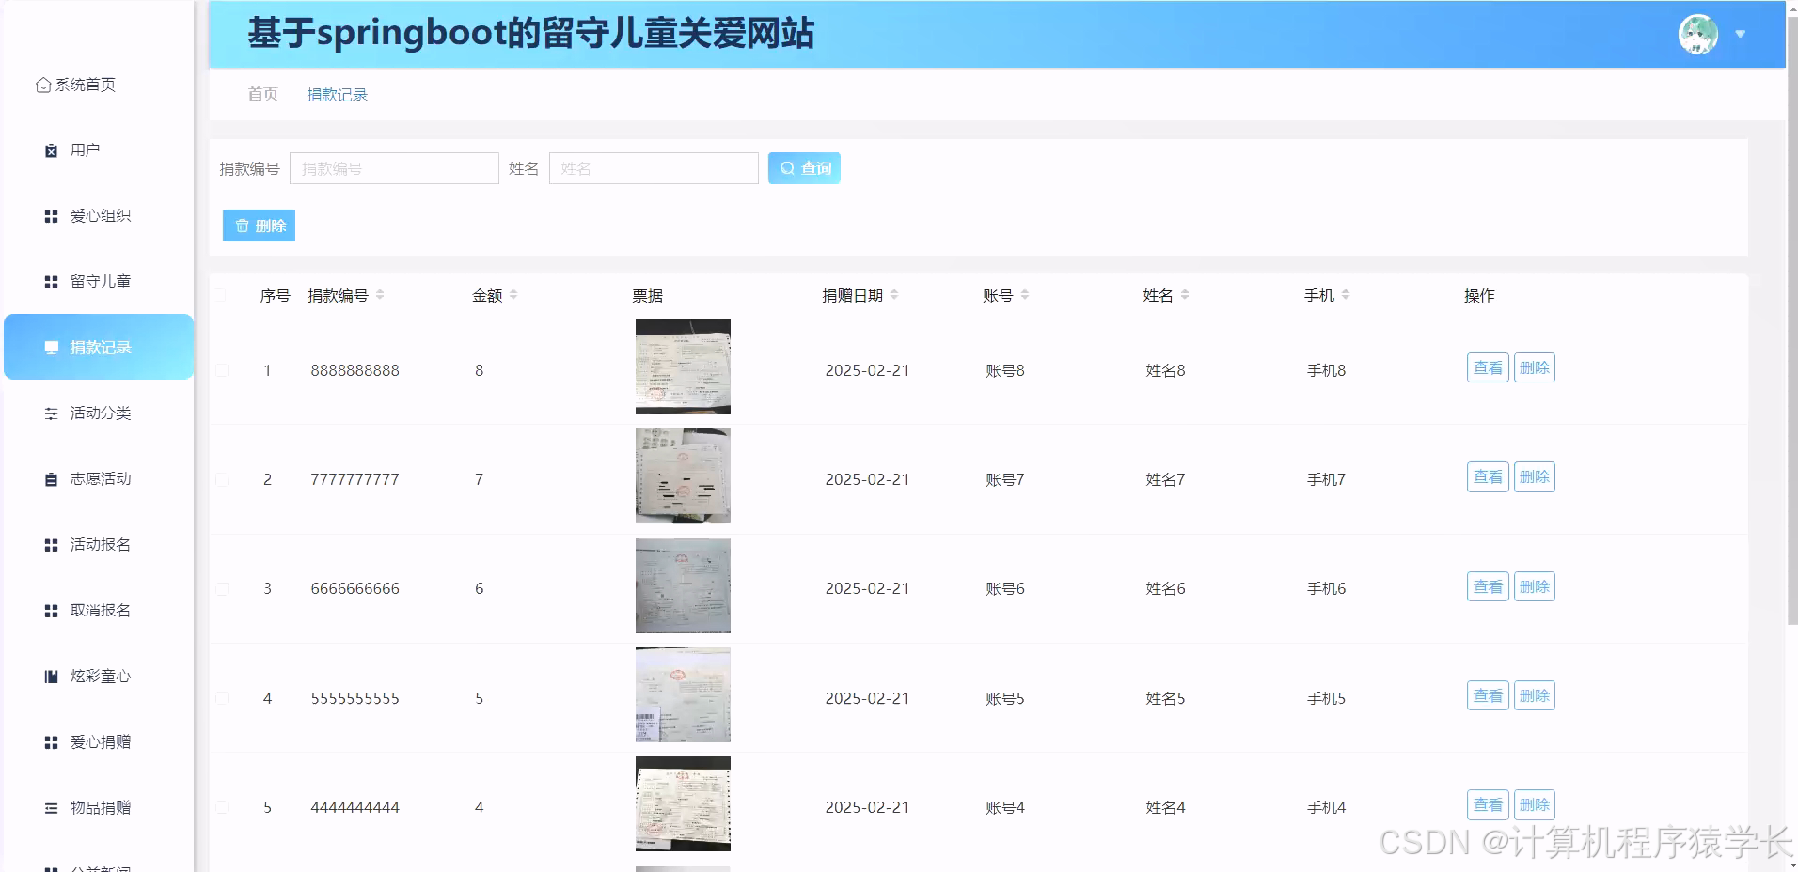Open the 用户 user management icon
Viewport: 1798px width, 872px height.
point(51,149)
